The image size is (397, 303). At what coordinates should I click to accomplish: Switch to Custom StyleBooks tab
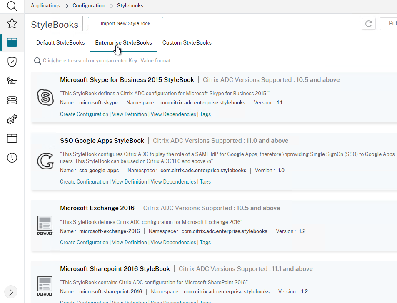pos(187,43)
